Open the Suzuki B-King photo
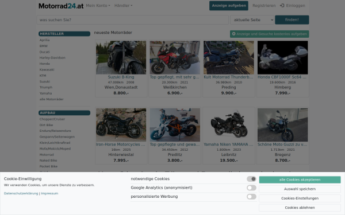This screenshot has width=345, height=215. click(121, 57)
